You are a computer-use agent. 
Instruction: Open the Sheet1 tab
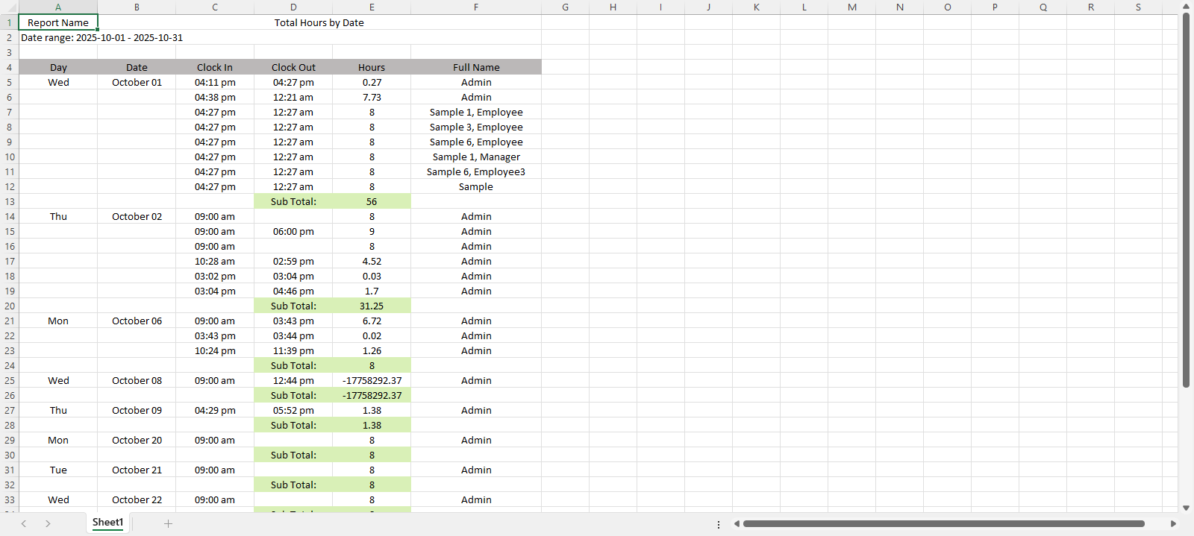pos(107,523)
